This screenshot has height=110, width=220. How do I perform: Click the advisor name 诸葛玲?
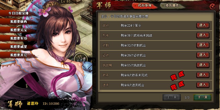(x=33, y=104)
